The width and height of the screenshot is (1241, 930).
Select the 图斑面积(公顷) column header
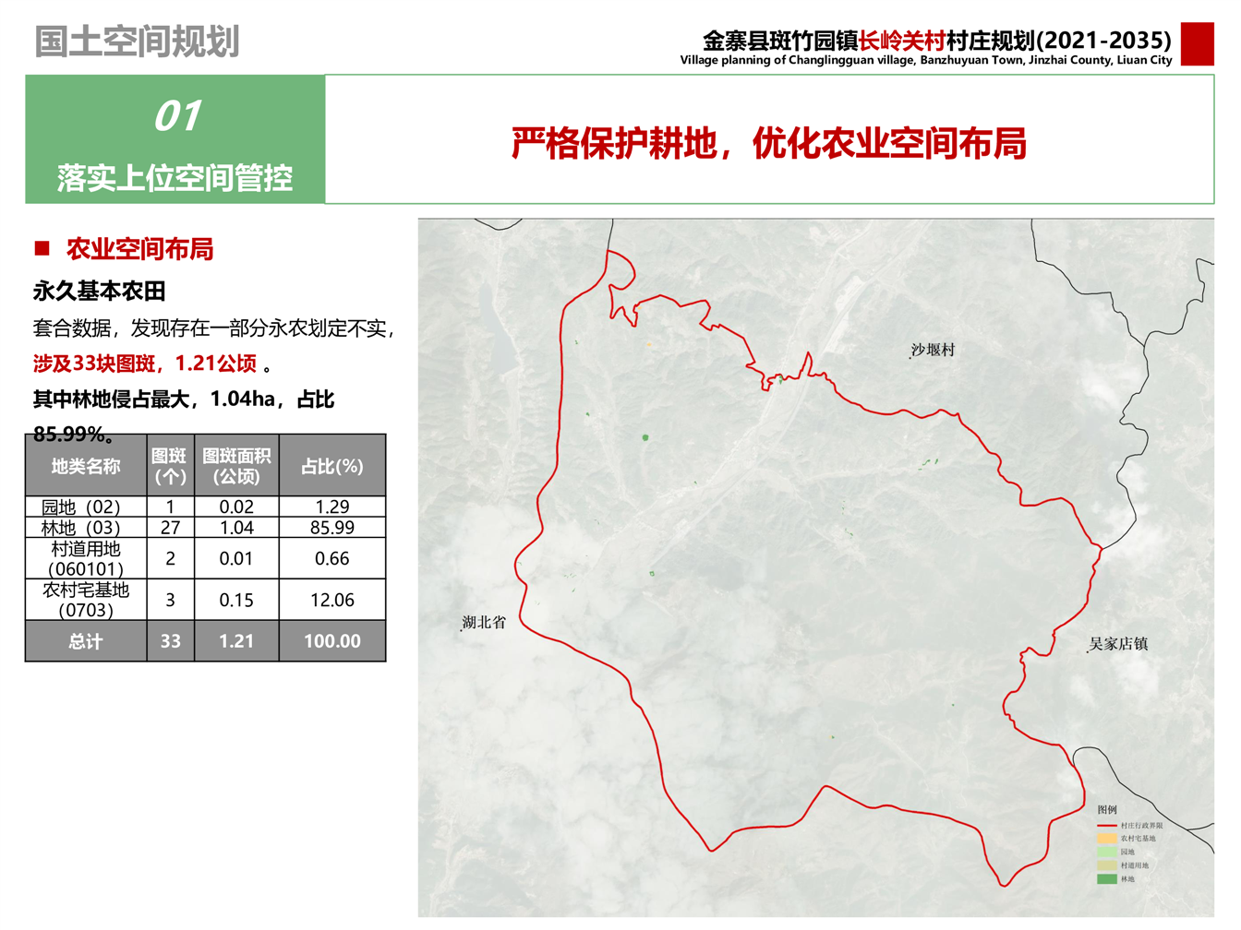click(236, 467)
